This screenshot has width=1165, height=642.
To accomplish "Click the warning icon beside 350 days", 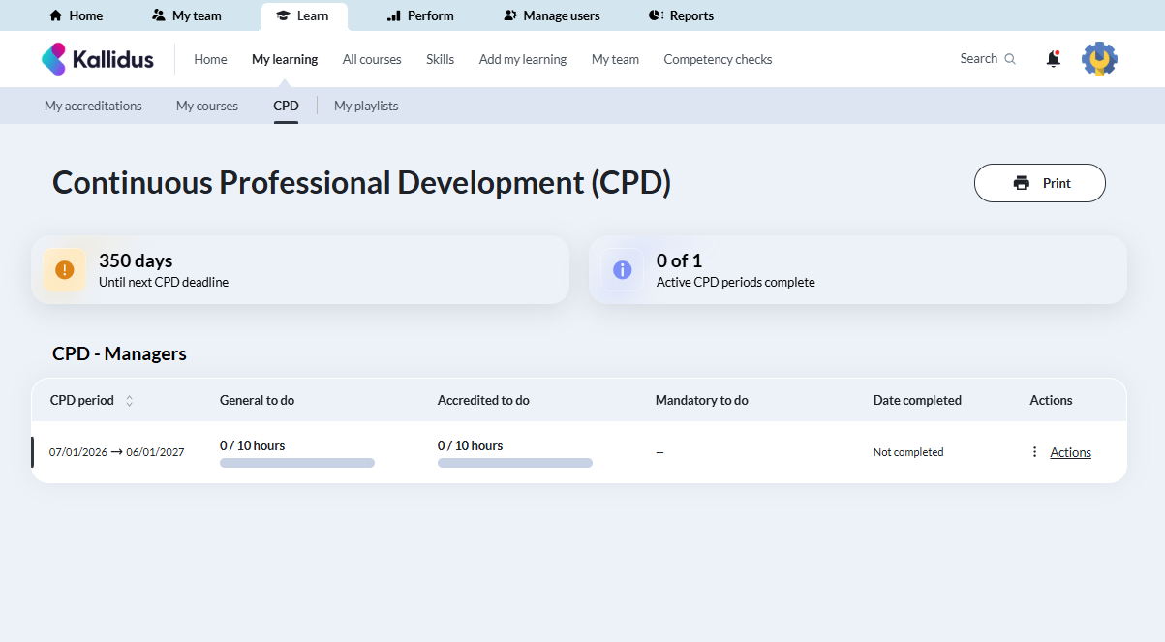I will (x=64, y=269).
